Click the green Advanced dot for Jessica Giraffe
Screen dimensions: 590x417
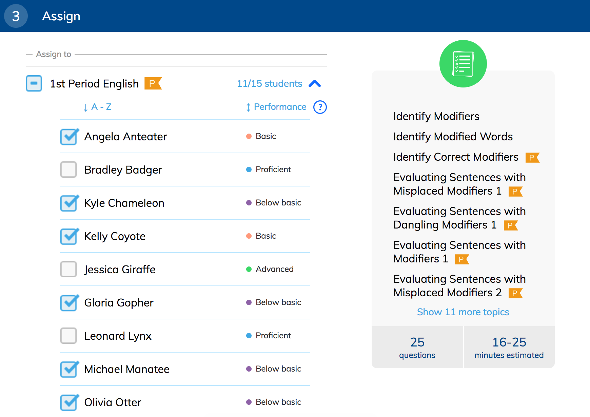pyautogui.click(x=249, y=269)
